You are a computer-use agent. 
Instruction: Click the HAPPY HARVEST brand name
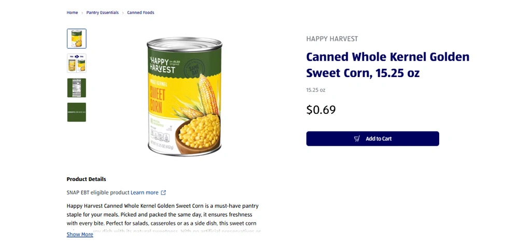(332, 39)
